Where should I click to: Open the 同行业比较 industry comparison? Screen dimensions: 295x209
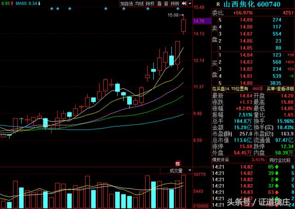pos(280,160)
